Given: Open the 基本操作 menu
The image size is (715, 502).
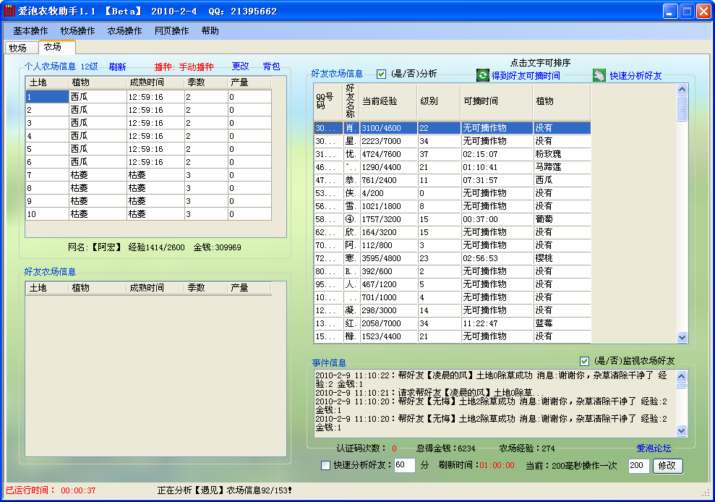Looking at the screenshot, I should point(30,30).
